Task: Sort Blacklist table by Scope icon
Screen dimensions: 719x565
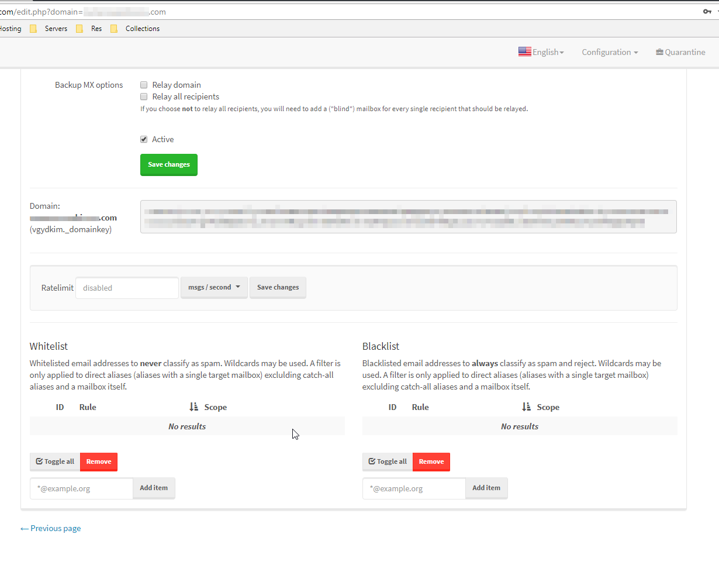Action: tap(527, 406)
